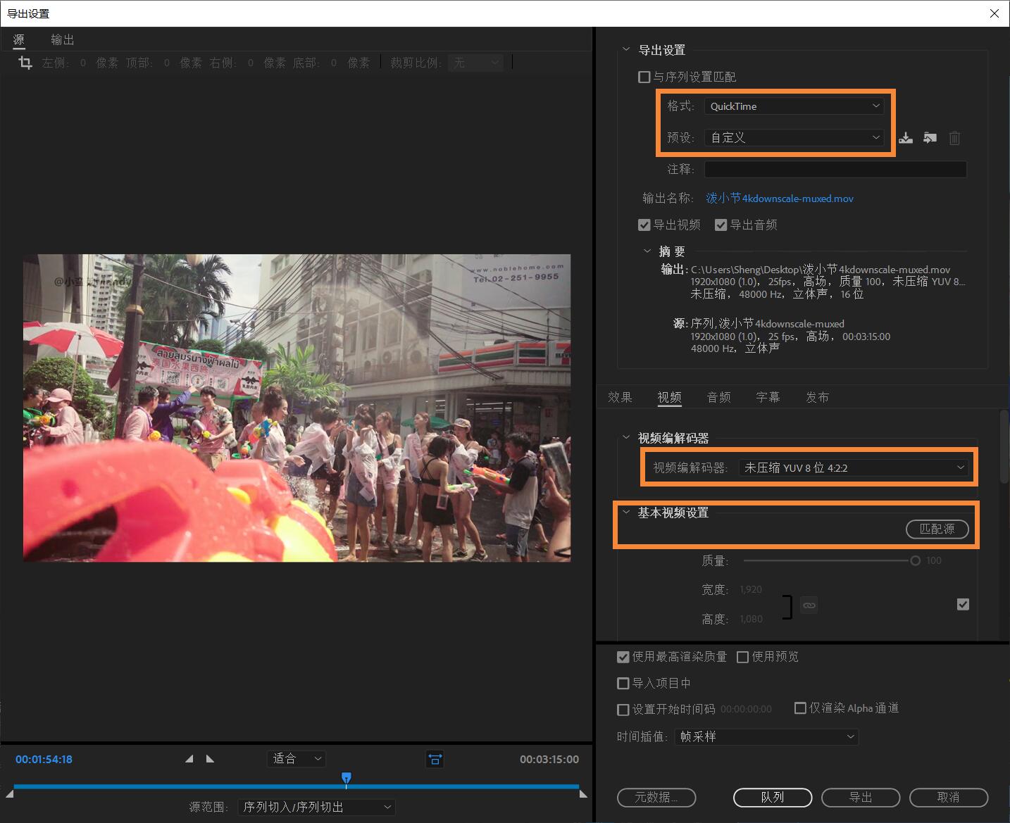Click the crop tool icon
Image resolution: width=1010 pixels, height=823 pixels.
coord(25,63)
